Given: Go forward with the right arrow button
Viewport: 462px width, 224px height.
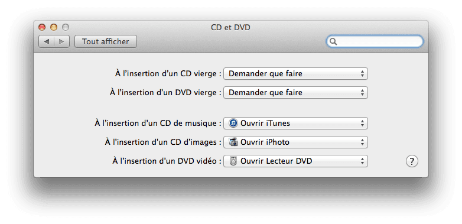Looking at the screenshot, I should coord(61,41).
